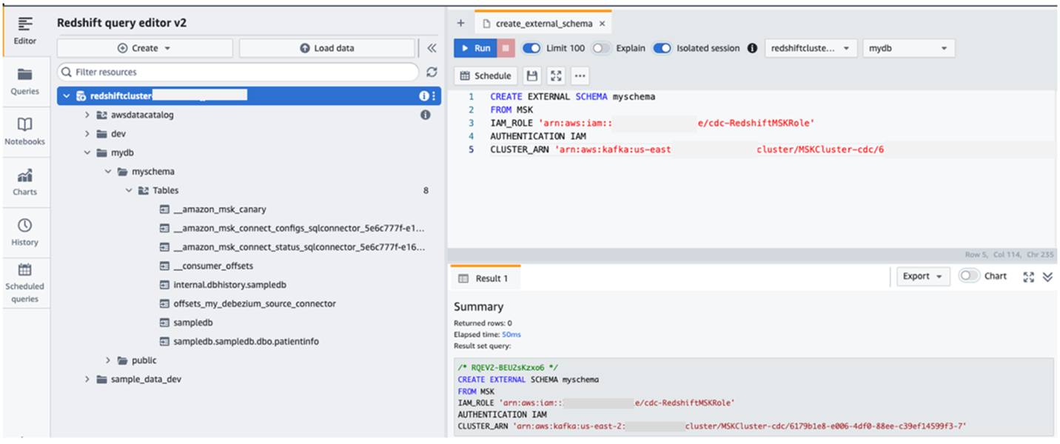Click the Isolated session info icon
The height and width of the screenshot is (444, 1060).
[x=752, y=48]
